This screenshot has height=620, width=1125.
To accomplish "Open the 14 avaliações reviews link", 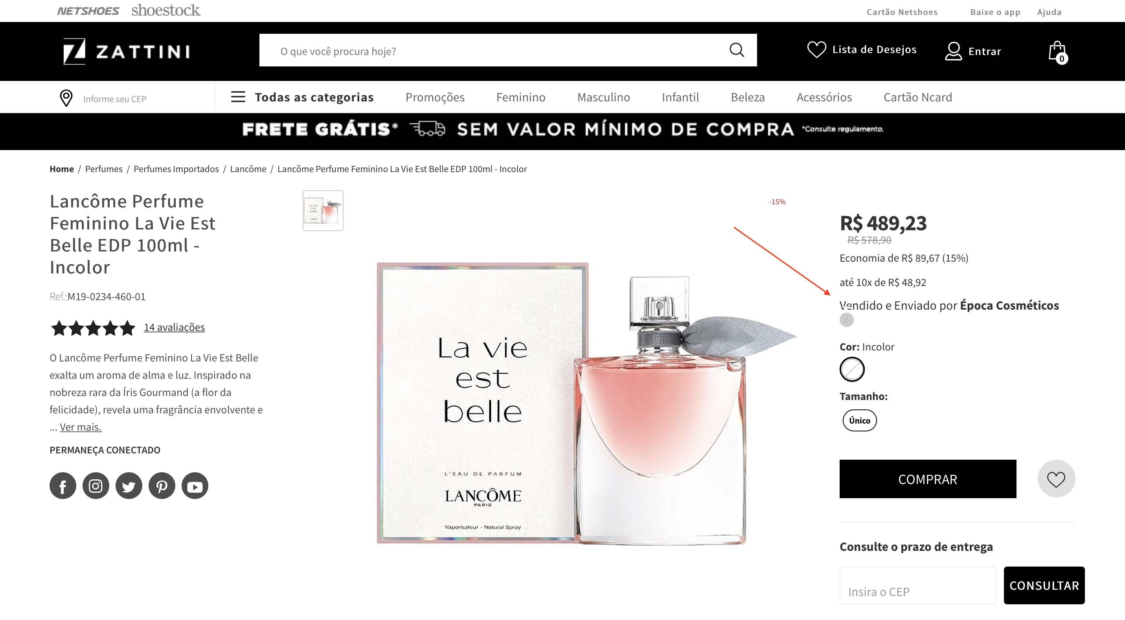I will 174,327.
